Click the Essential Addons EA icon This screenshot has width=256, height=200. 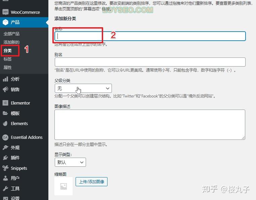[5, 137]
